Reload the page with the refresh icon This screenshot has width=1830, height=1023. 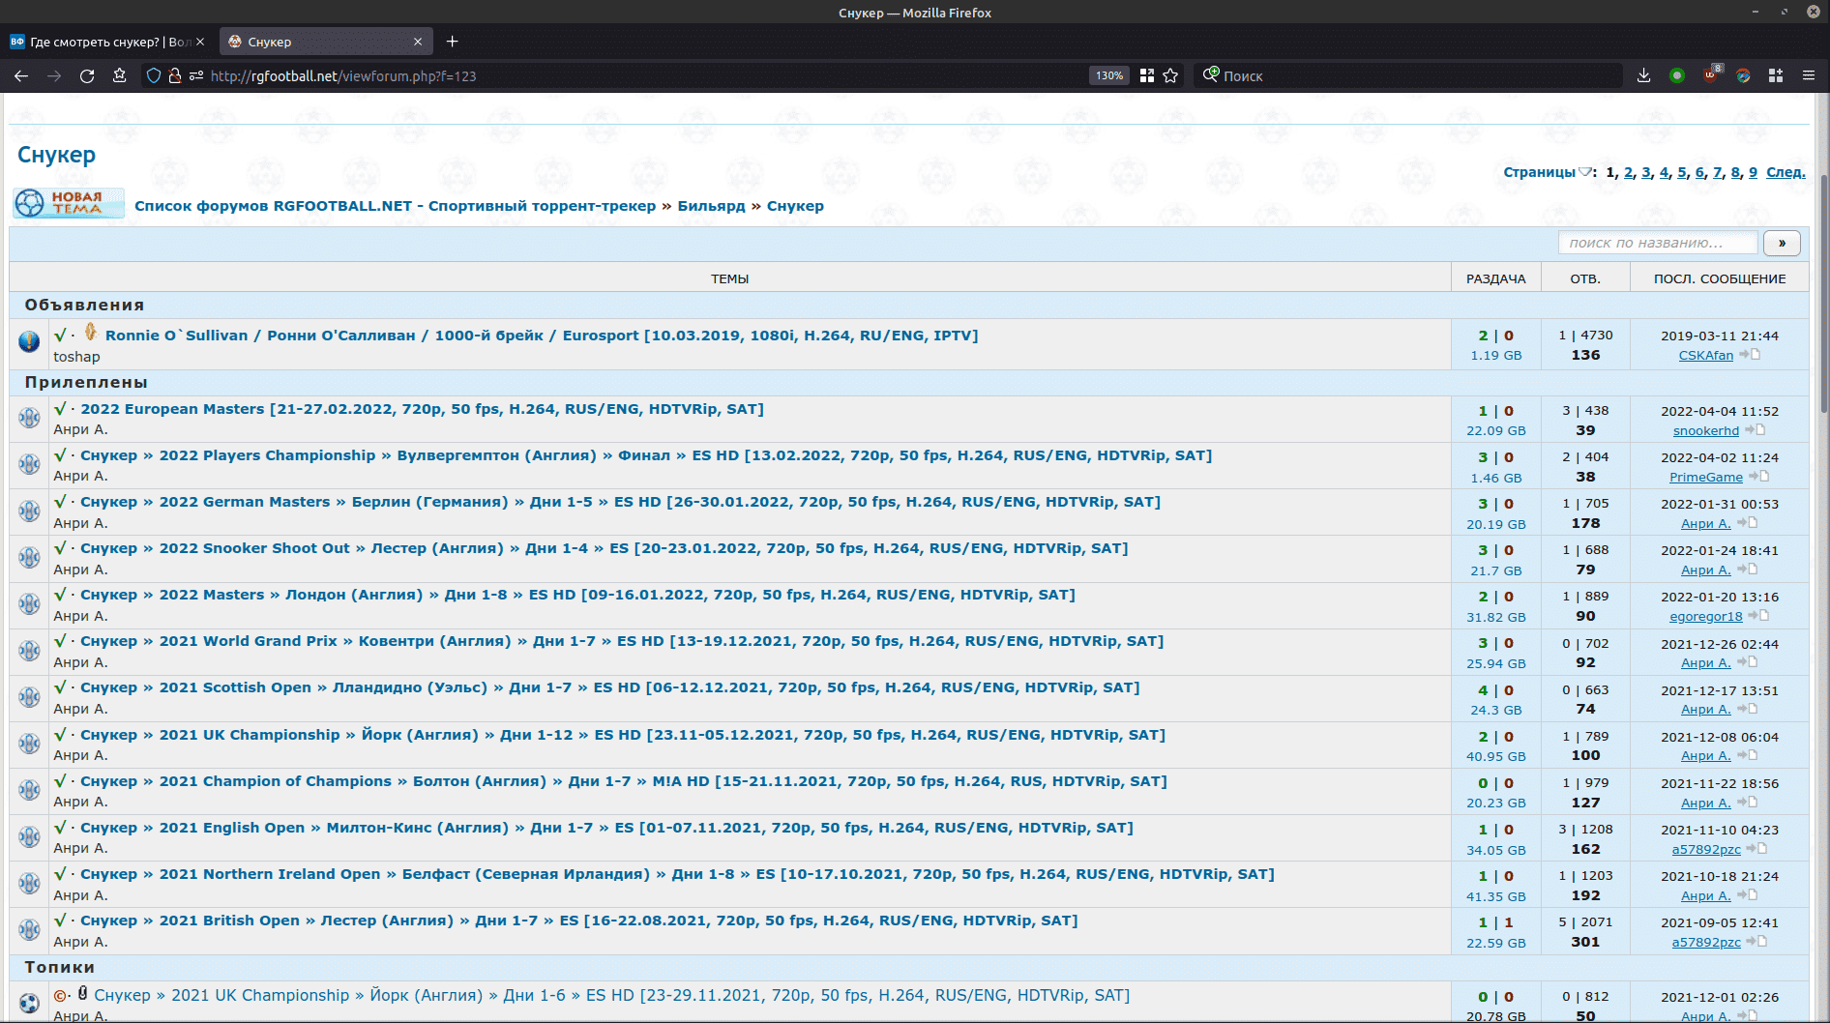point(87,75)
